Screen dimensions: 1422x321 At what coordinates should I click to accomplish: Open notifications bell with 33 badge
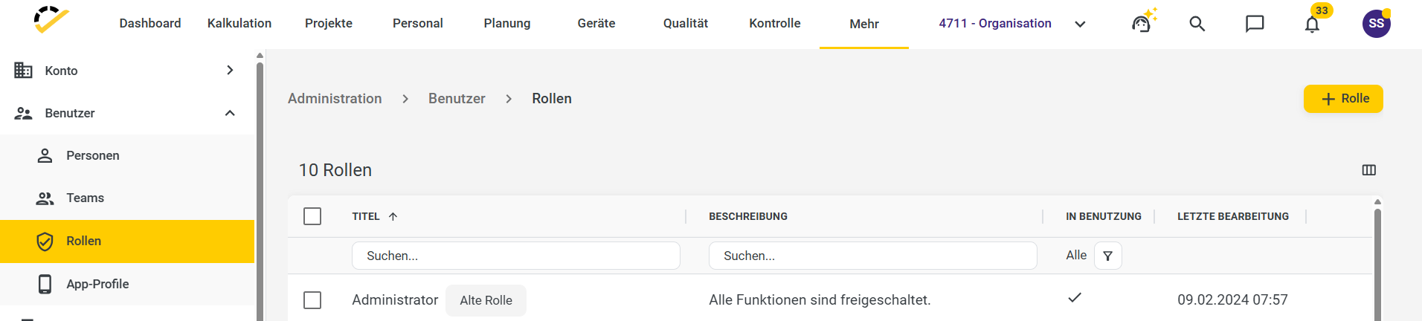click(x=1313, y=22)
